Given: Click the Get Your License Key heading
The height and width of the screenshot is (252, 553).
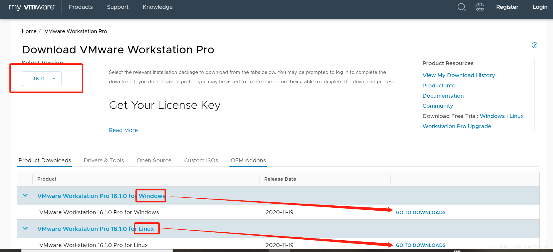Looking at the screenshot, I should coord(165,105).
